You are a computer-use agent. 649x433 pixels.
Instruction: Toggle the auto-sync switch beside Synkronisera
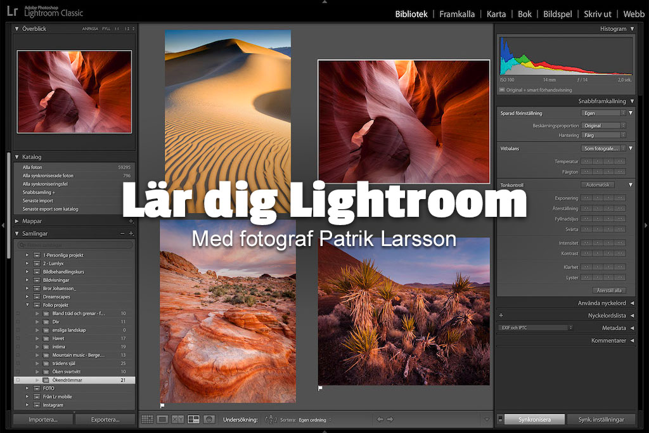[x=500, y=419]
